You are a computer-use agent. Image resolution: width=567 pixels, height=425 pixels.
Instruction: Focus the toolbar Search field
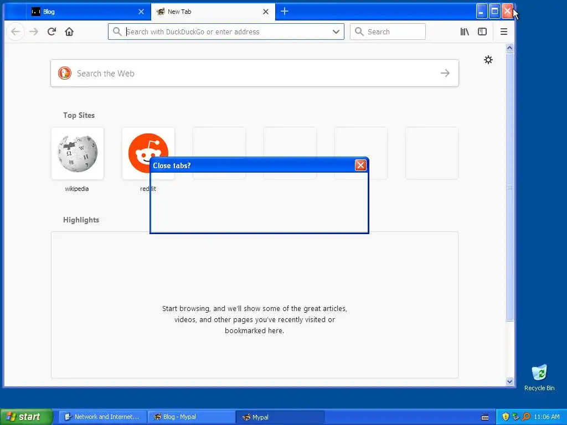(x=388, y=32)
